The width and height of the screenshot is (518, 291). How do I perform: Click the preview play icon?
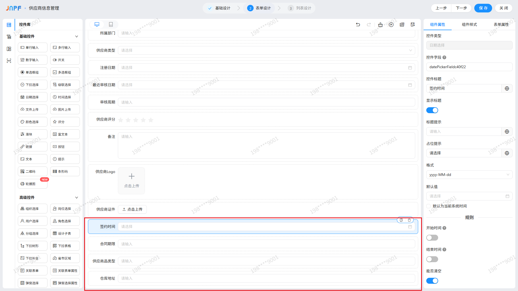tap(391, 25)
